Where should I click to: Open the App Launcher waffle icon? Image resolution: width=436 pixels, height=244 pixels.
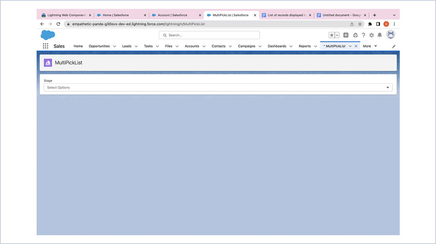click(45, 46)
